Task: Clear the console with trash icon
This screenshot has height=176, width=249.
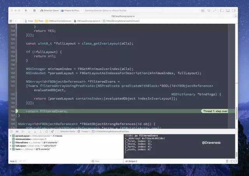Action: coord(227,161)
